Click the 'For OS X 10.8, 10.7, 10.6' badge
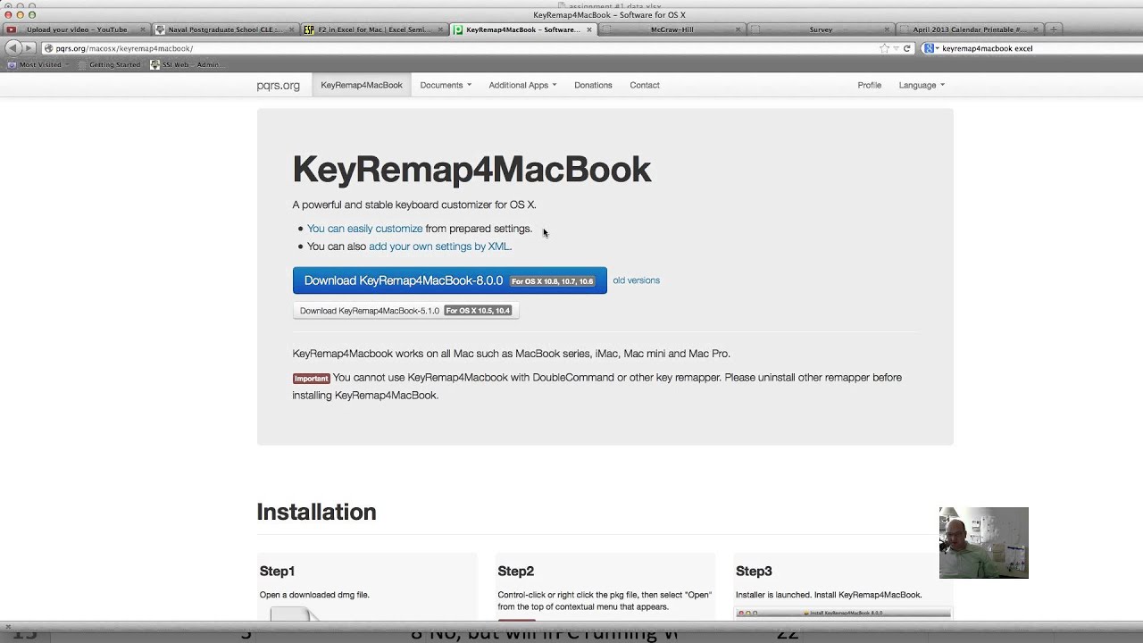This screenshot has height=643, width=1143. 552,281
